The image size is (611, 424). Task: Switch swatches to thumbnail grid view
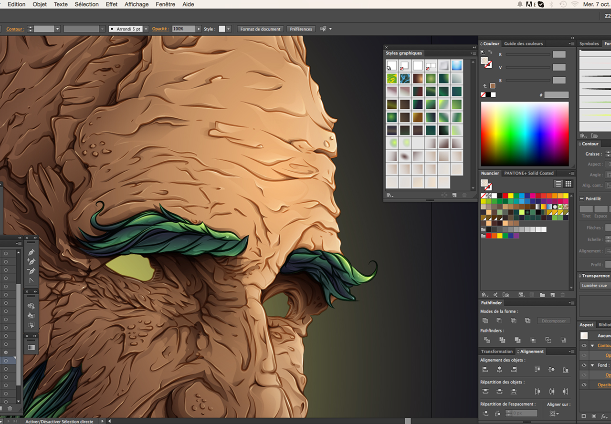click(568, 184)
